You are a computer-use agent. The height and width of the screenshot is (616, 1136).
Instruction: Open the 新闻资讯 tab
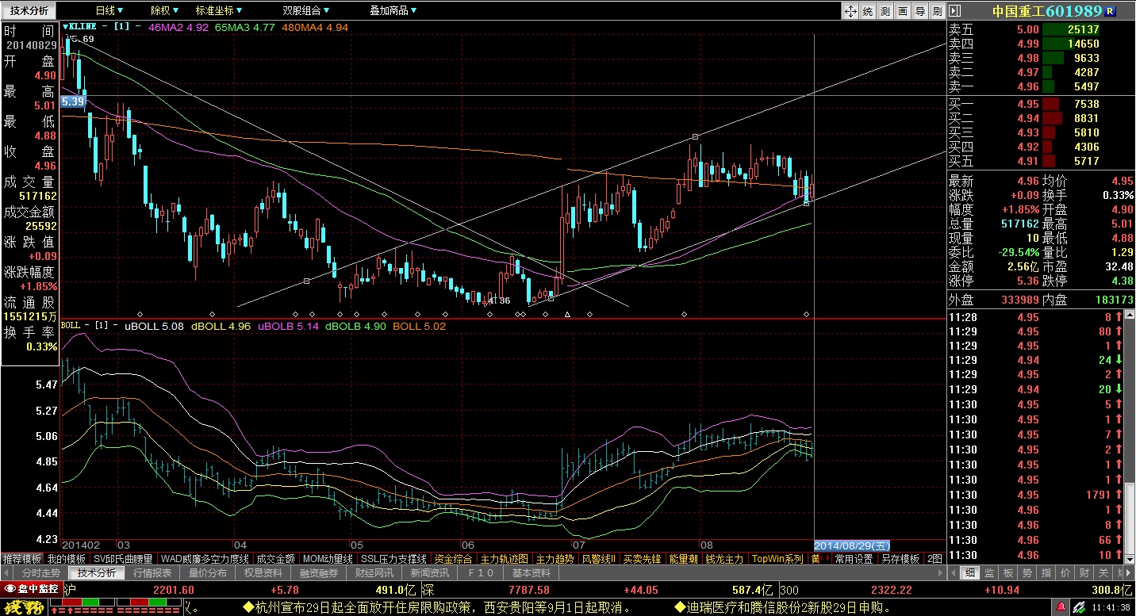coord(430,572)
